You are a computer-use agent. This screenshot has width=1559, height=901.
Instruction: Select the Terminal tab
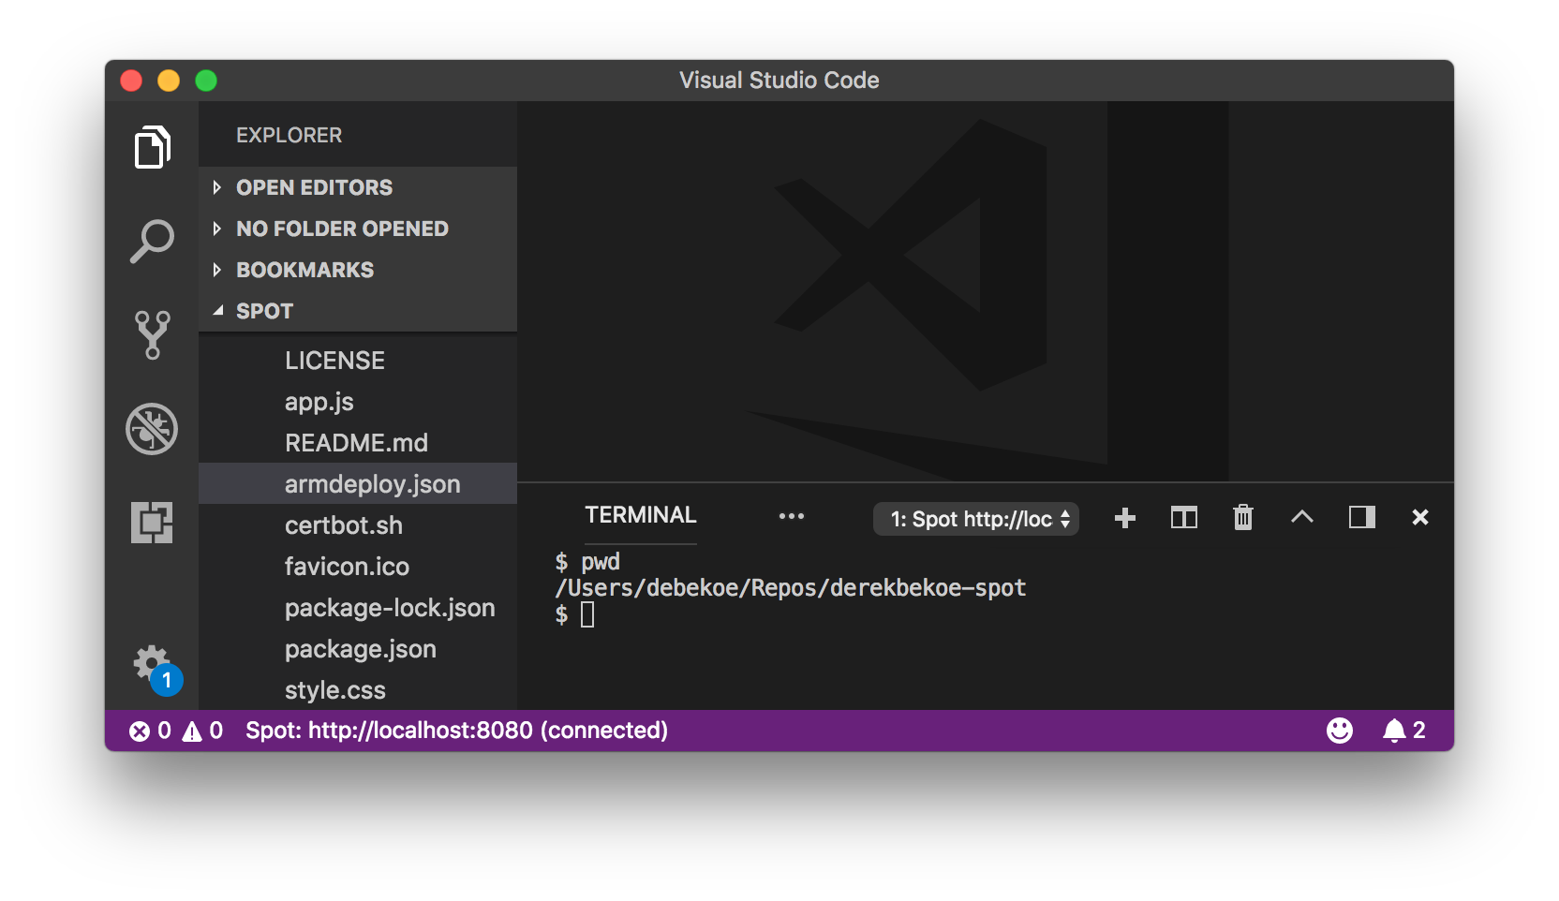pos(641,515)
